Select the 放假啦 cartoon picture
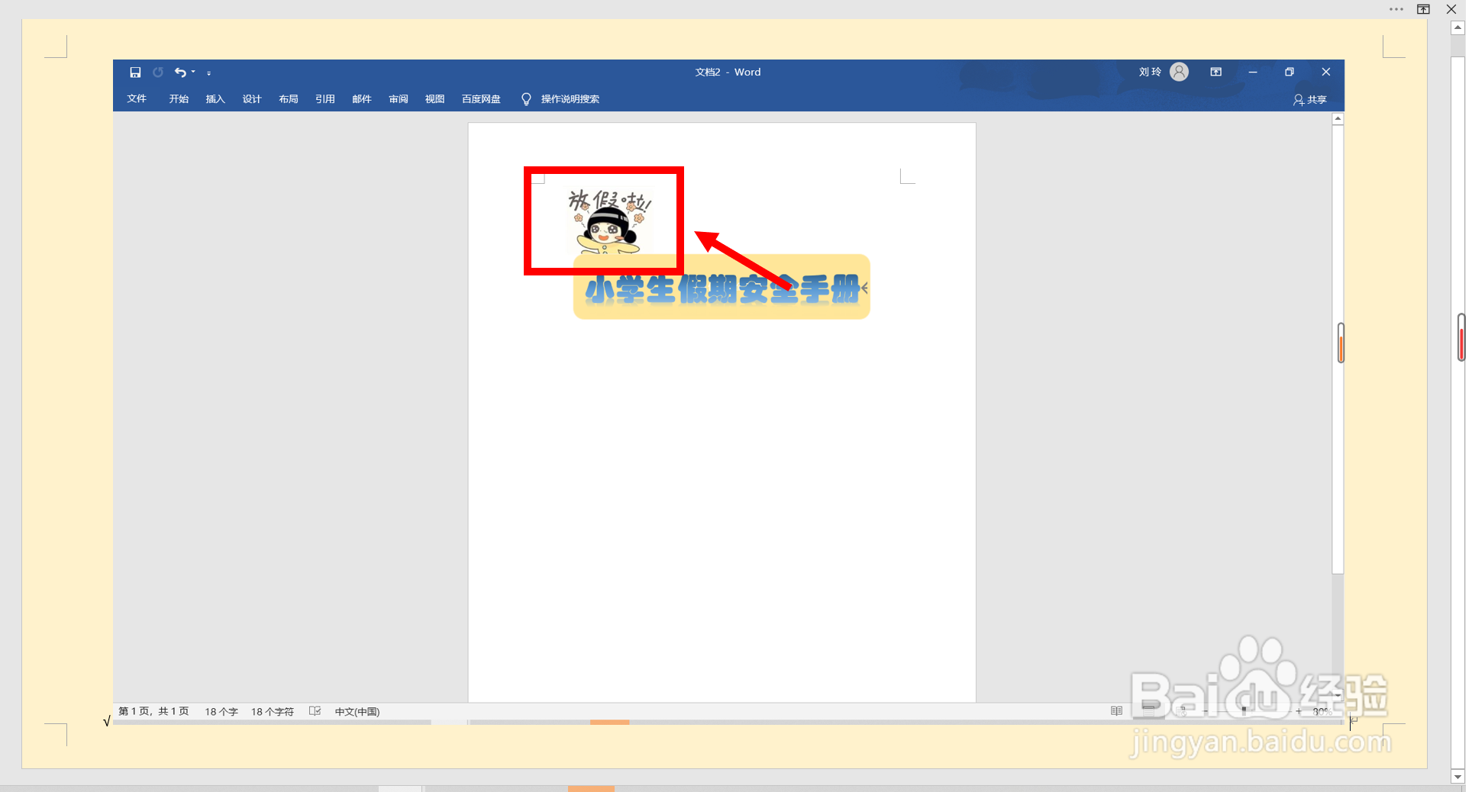Image resolution: width=1472 pixels, height=792 pixels. coord(608,221)
